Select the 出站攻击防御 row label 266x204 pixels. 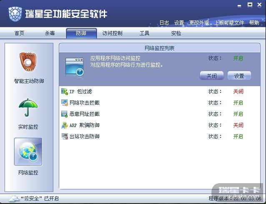coord(85,137)
